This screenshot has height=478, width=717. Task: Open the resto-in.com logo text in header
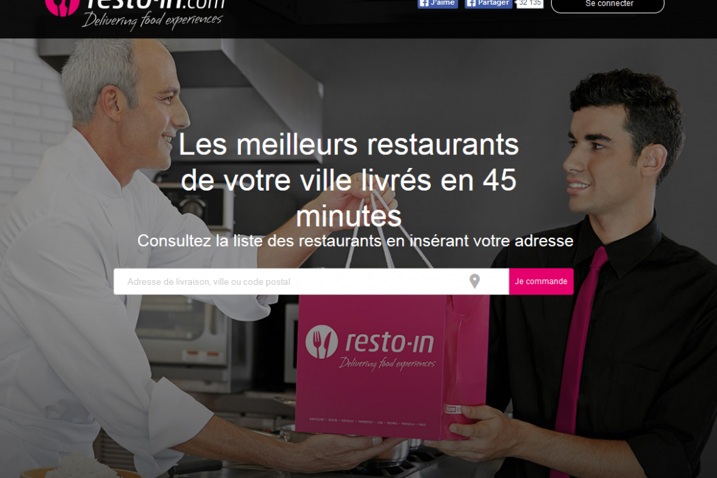coord(156,3)
